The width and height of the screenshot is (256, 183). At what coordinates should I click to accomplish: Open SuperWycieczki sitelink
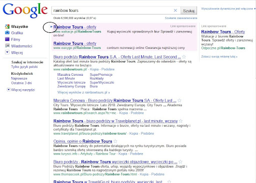coord(102,82)
